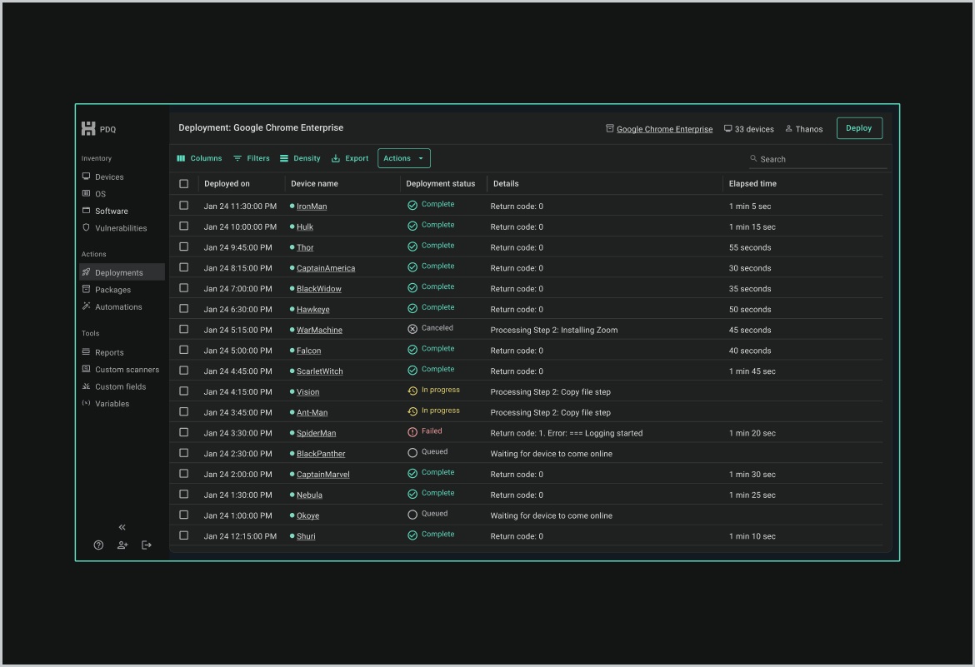Click the Search input field
This screenshot has width=975, height=667.
click(x=817, y=159)
